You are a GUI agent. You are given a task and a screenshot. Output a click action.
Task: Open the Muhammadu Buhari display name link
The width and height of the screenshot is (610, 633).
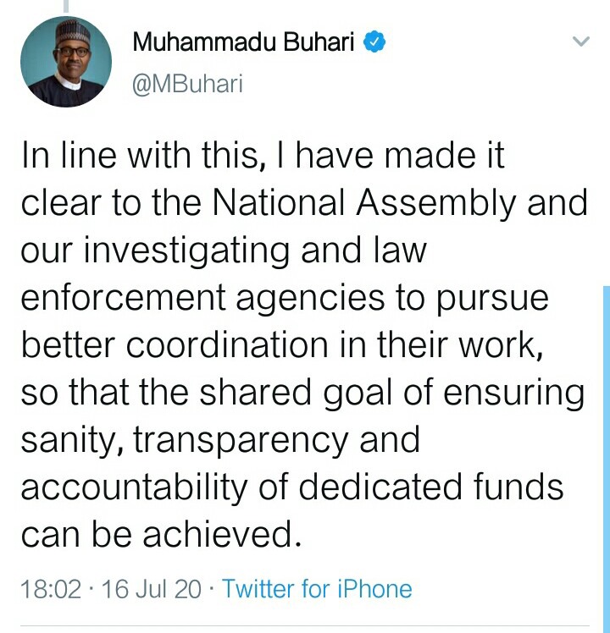(x=243, y=41)
